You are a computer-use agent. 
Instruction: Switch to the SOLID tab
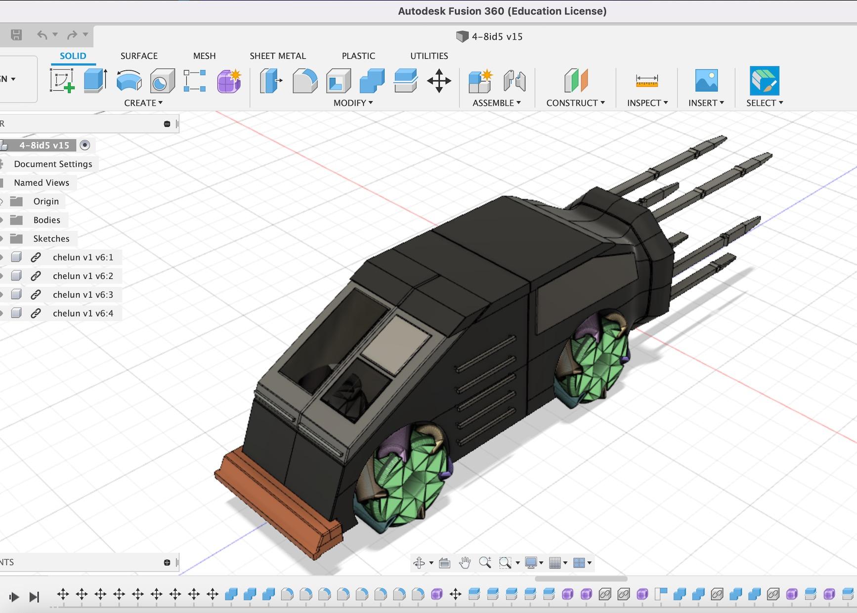click(x=73, y=56)
